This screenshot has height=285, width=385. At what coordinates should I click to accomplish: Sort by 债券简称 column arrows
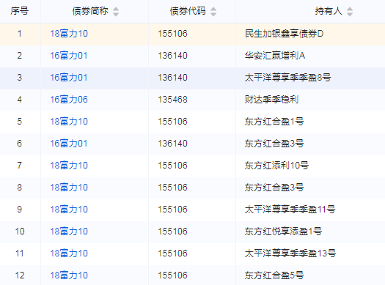(116, 12)
